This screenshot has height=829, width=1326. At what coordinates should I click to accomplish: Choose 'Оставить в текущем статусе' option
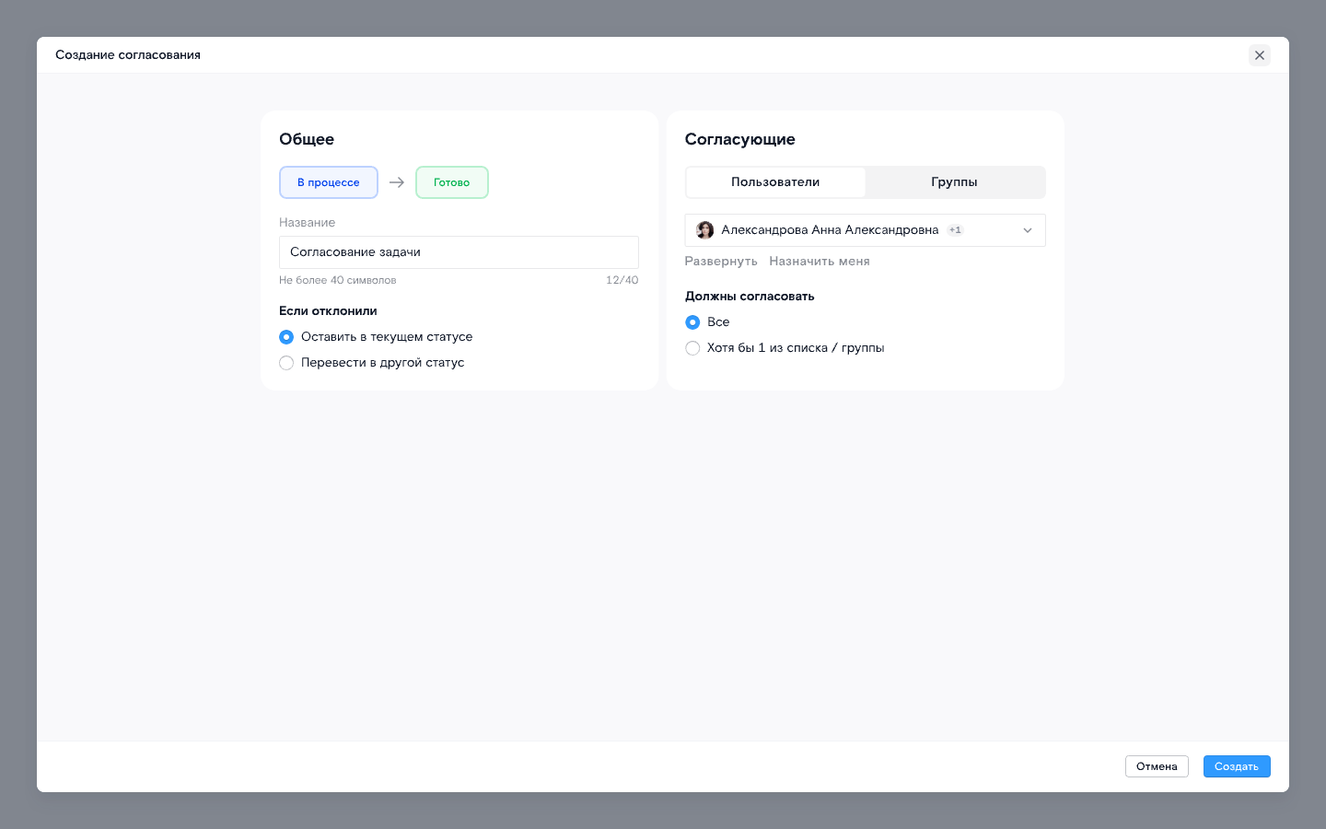(286, 337)
